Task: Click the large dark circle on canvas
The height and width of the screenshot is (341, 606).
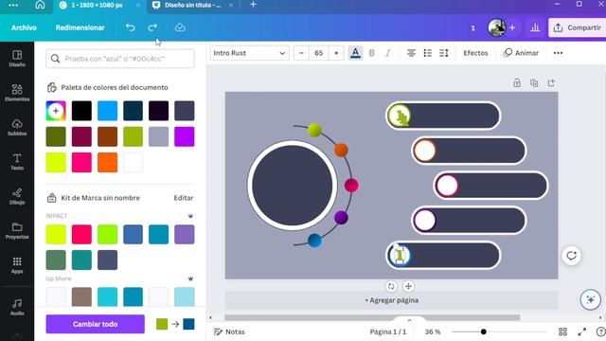Action: pos(293,186)
